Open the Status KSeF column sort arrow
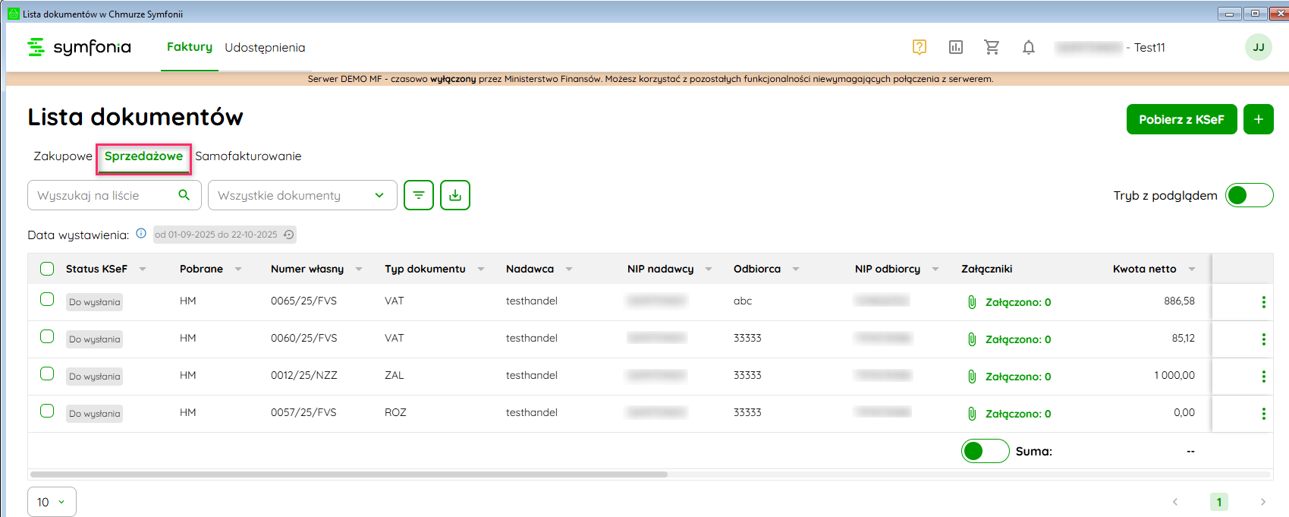This screenshot has width=1289, height=517. [x=143, y=269]
